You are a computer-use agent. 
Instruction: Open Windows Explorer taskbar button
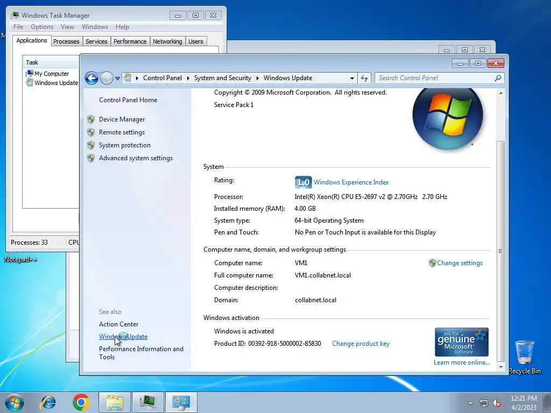click(115, 402)
